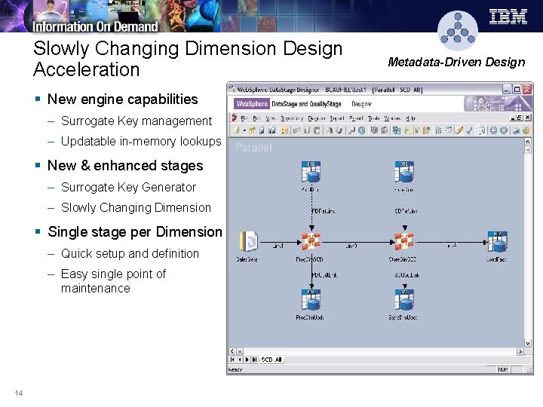The image size is (543, 407).
Task: Open the View menu
Action: [x=271, y=118]
